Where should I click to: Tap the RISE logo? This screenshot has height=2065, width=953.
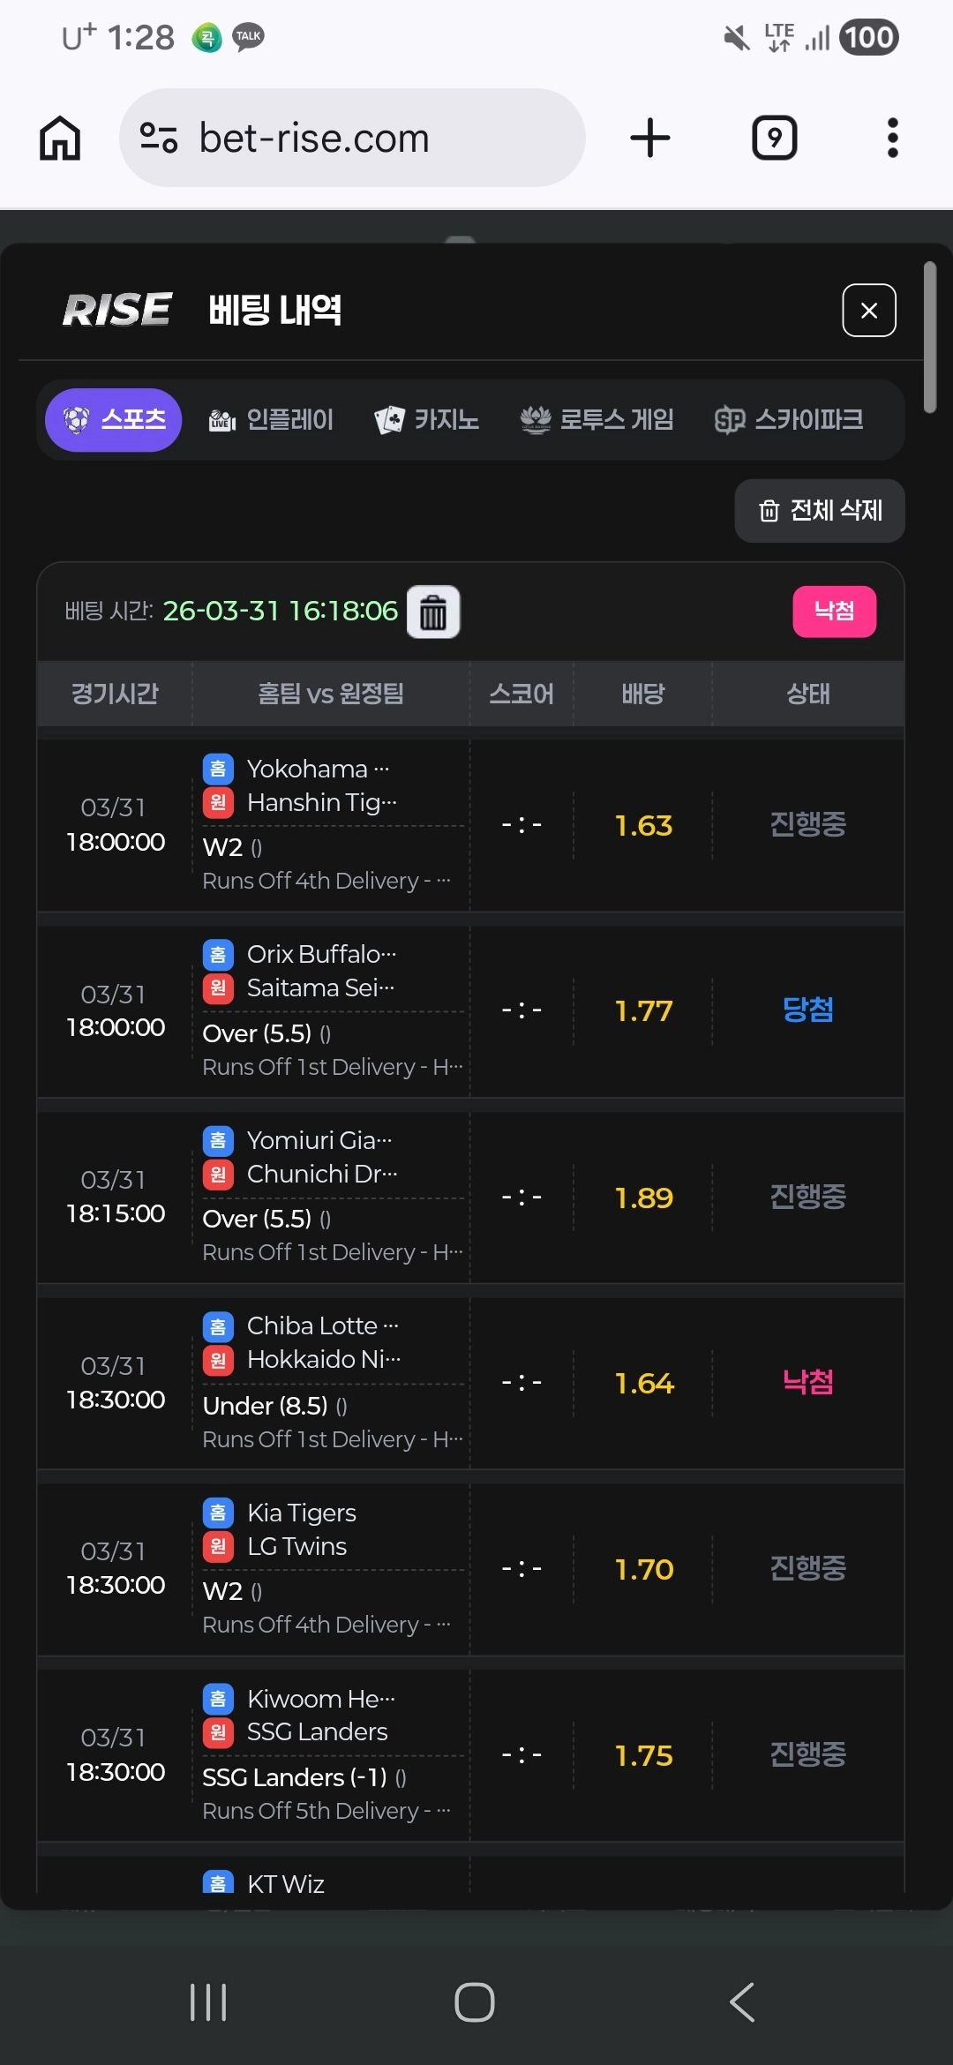click(116, 310)
